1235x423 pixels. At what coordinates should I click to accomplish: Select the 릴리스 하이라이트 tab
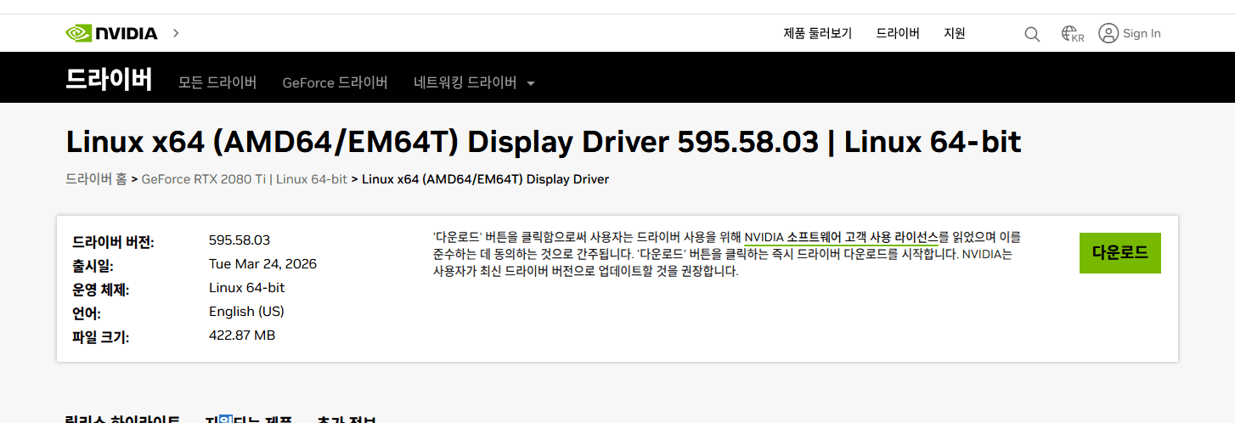(122, 420)
